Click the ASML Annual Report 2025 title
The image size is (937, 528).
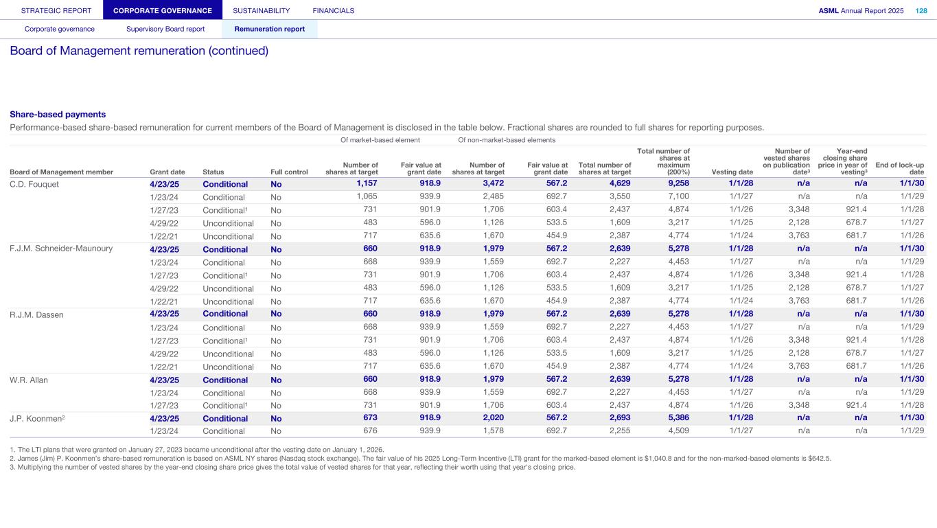click(x=861, y=10)
